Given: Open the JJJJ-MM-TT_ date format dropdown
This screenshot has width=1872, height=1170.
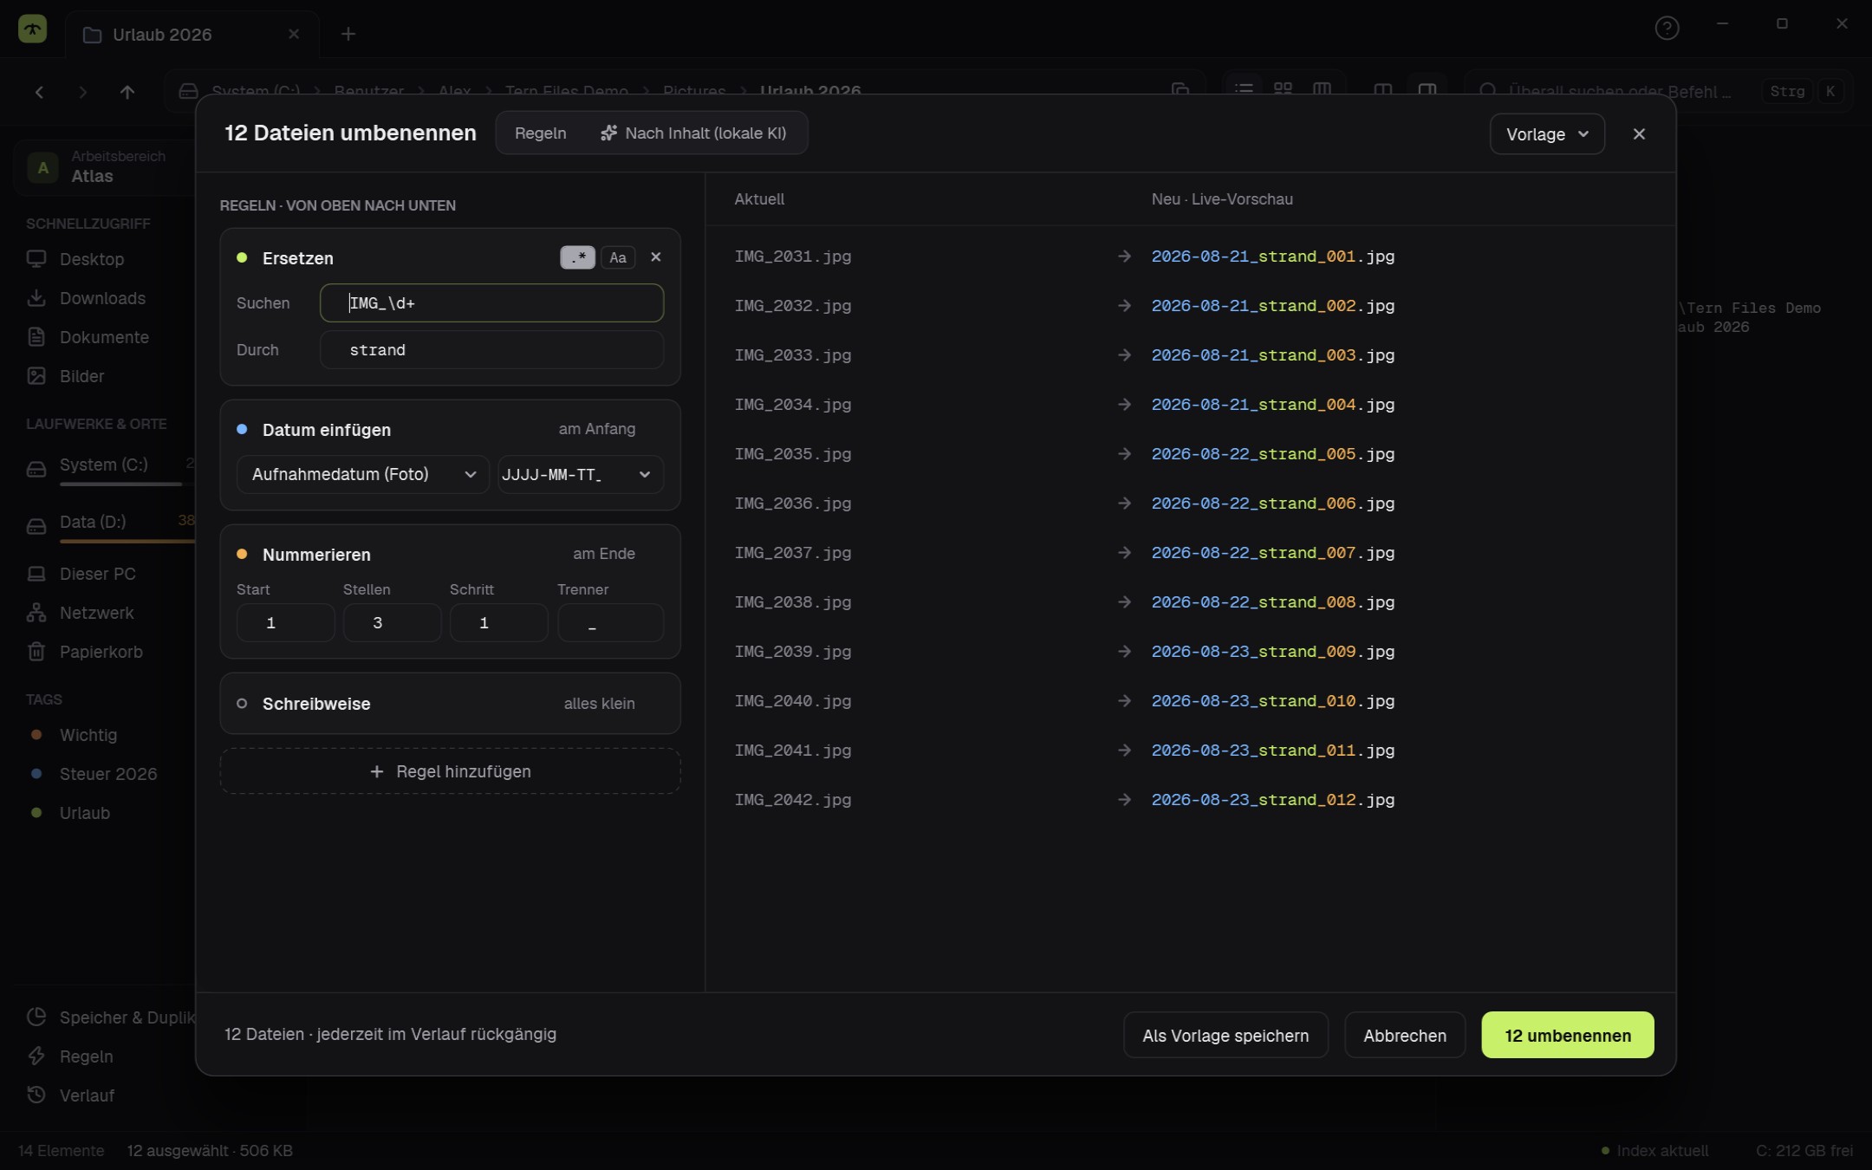Looking at the screenshot, I should pos(581,474).
